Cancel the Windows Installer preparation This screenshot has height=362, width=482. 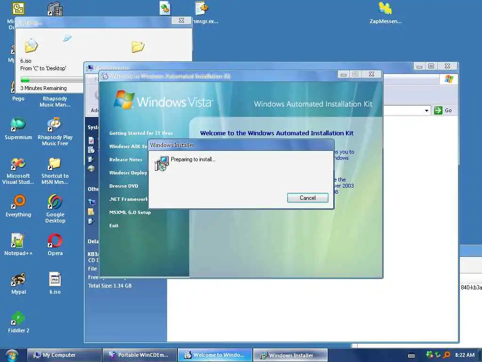(x=307, y=198)
